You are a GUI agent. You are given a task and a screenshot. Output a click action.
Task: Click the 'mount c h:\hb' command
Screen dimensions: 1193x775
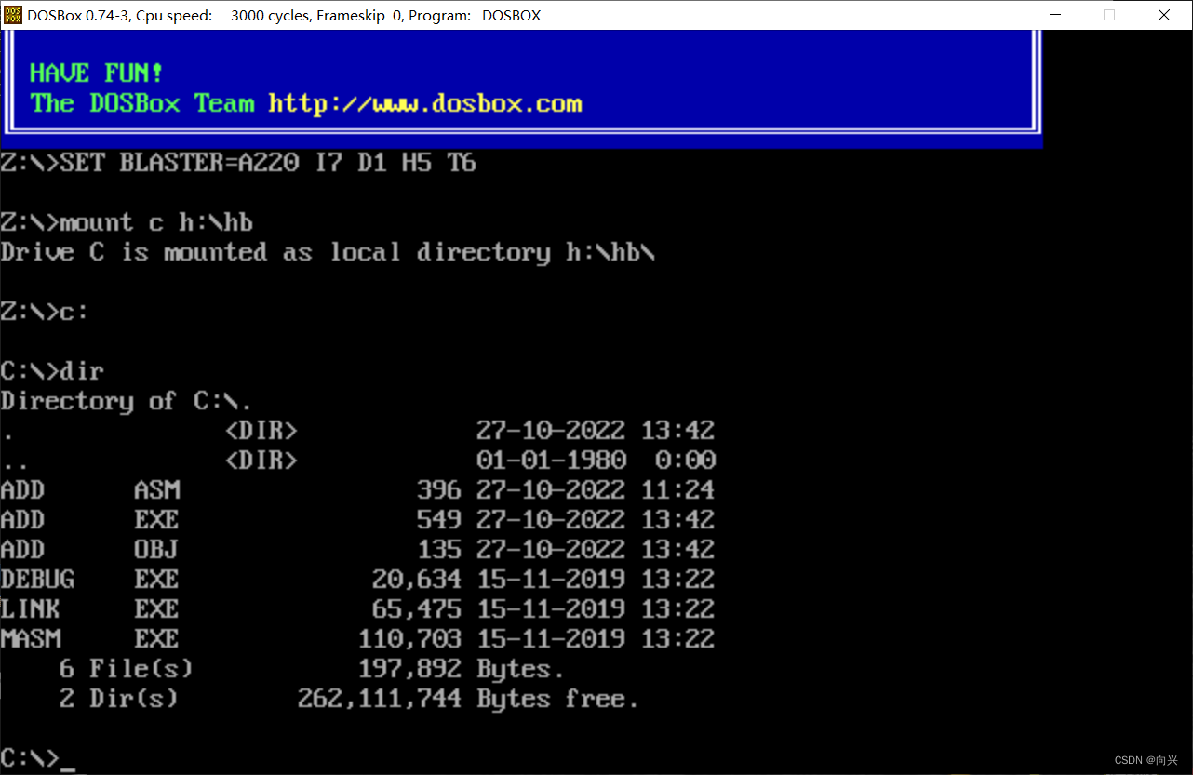156,222
